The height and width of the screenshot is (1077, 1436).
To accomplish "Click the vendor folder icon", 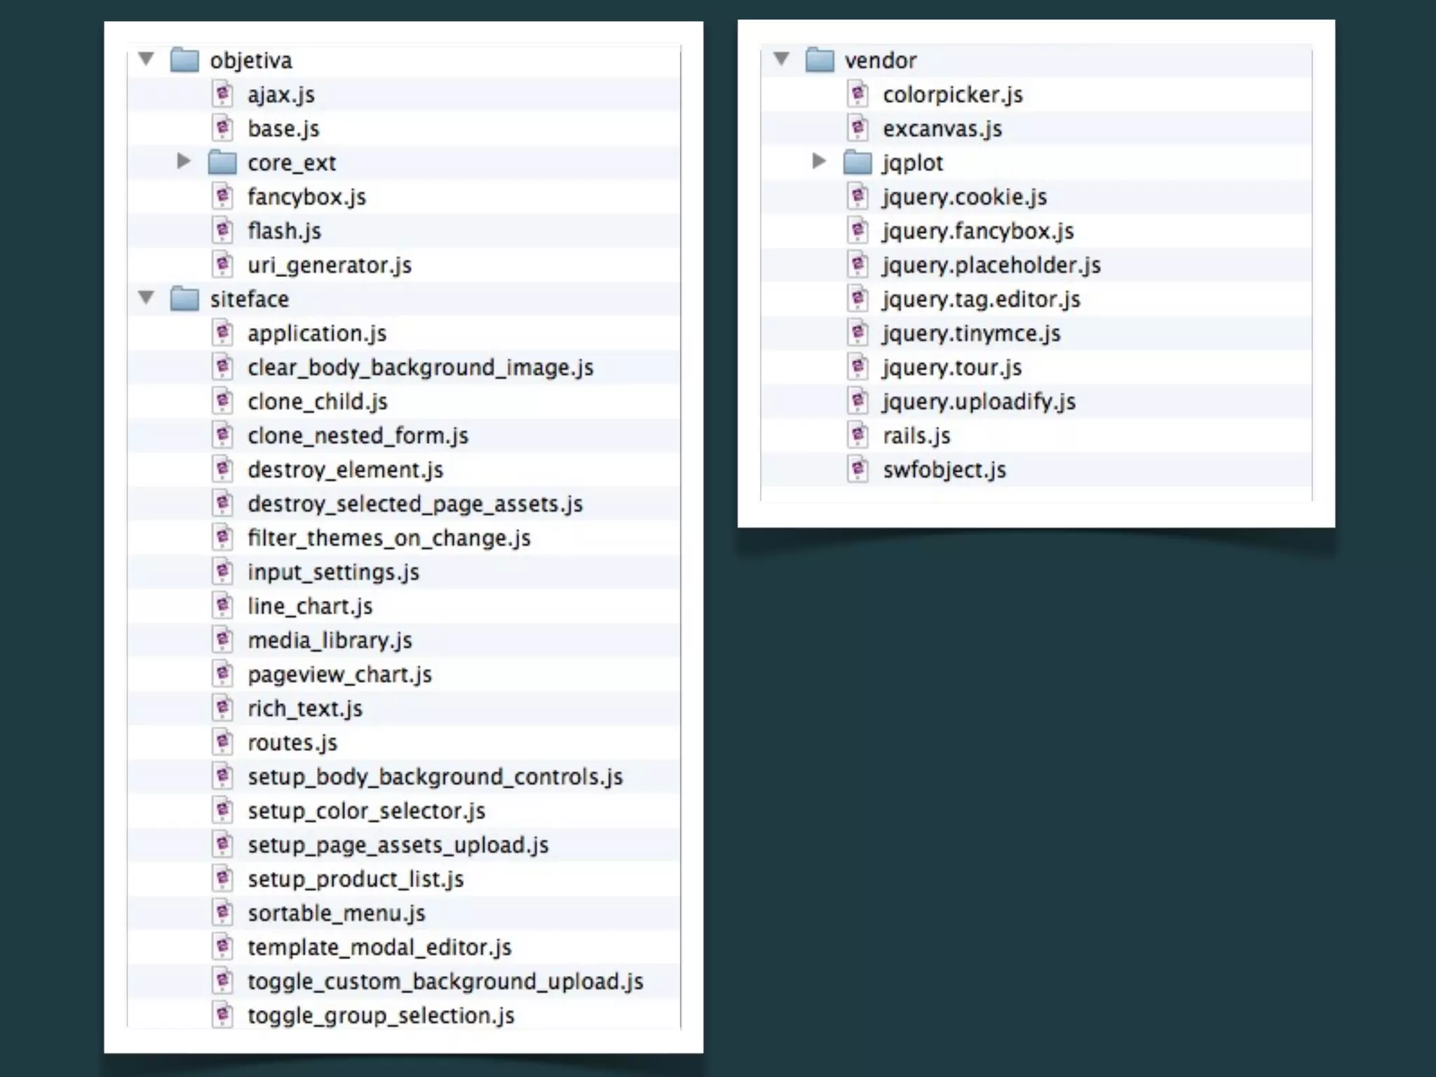I will (x=820, y=60).
